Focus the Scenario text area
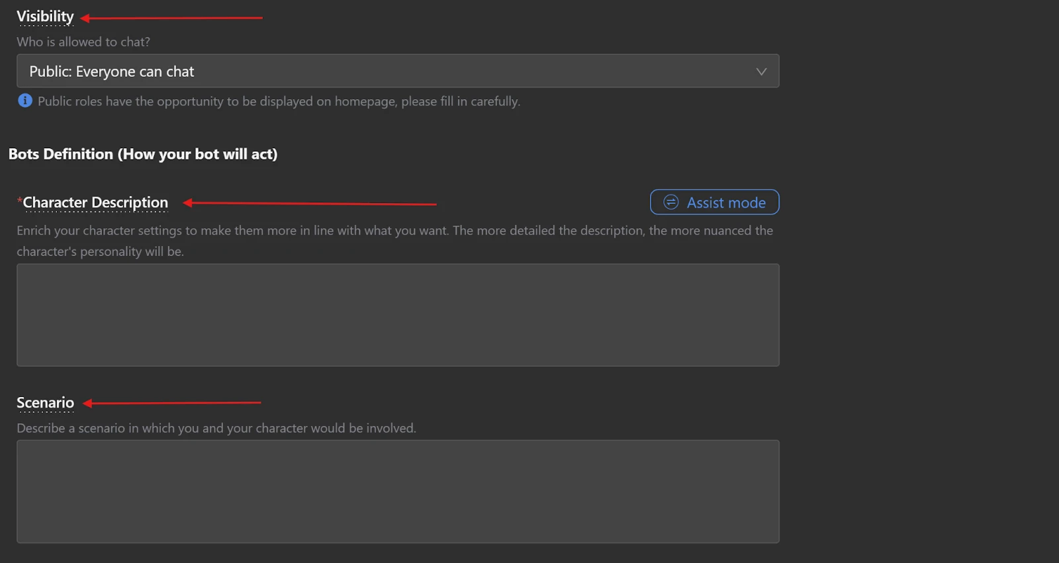 tap(398, 492)
